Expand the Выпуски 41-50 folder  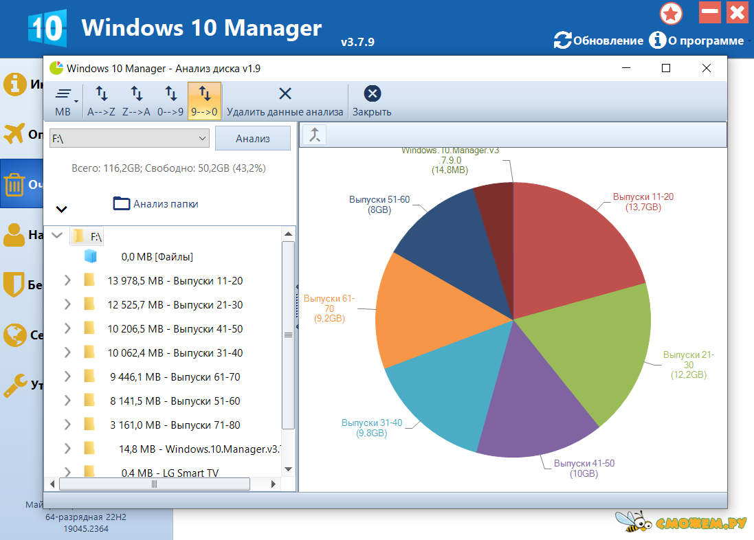(x=67, y=328)
